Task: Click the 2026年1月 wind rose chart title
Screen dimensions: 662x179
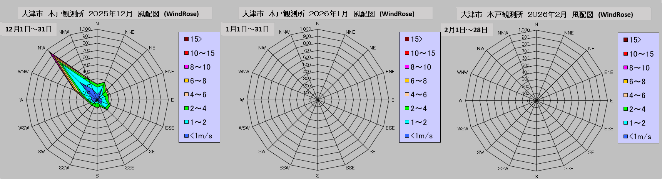Action: [328, 14]
